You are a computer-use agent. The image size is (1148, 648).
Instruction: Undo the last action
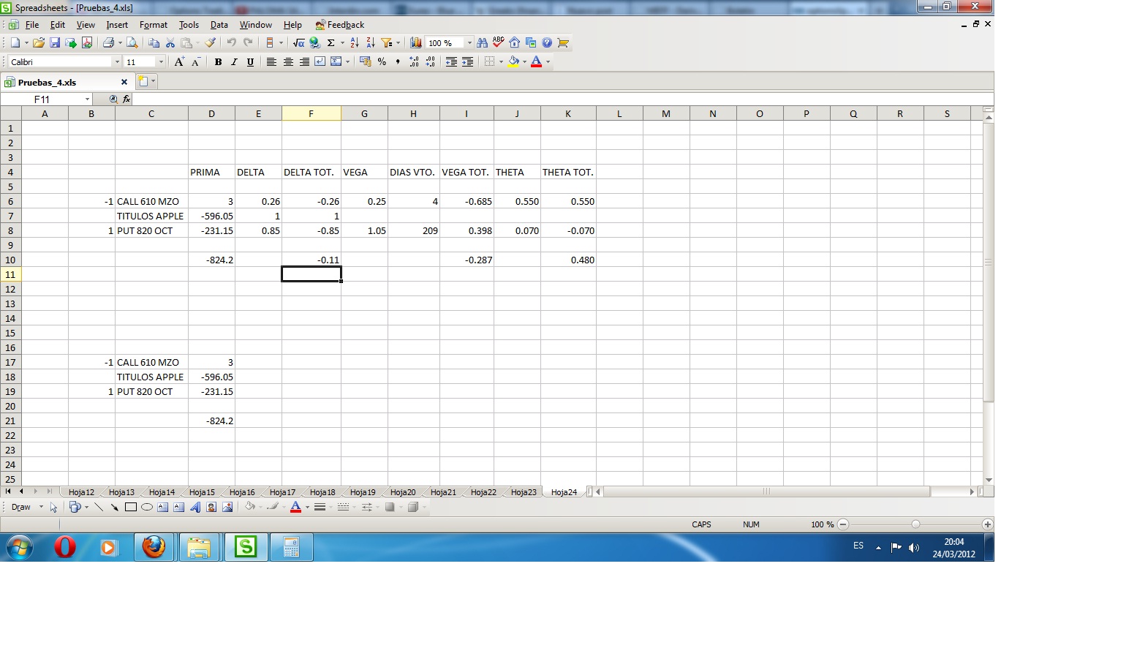click(x=231, y=43)
